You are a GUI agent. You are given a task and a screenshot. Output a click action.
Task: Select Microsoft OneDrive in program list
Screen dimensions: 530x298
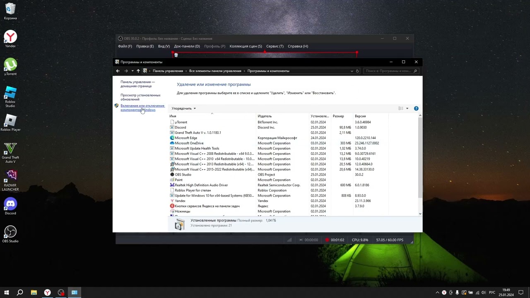click(189, 143)
